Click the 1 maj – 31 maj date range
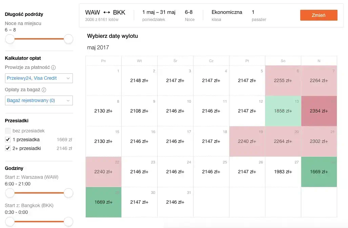 pos(159,12)
